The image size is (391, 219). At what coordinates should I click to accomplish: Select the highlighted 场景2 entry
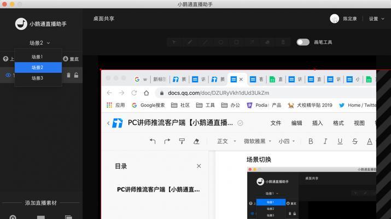pyautogui.click(x=38, y=68)
